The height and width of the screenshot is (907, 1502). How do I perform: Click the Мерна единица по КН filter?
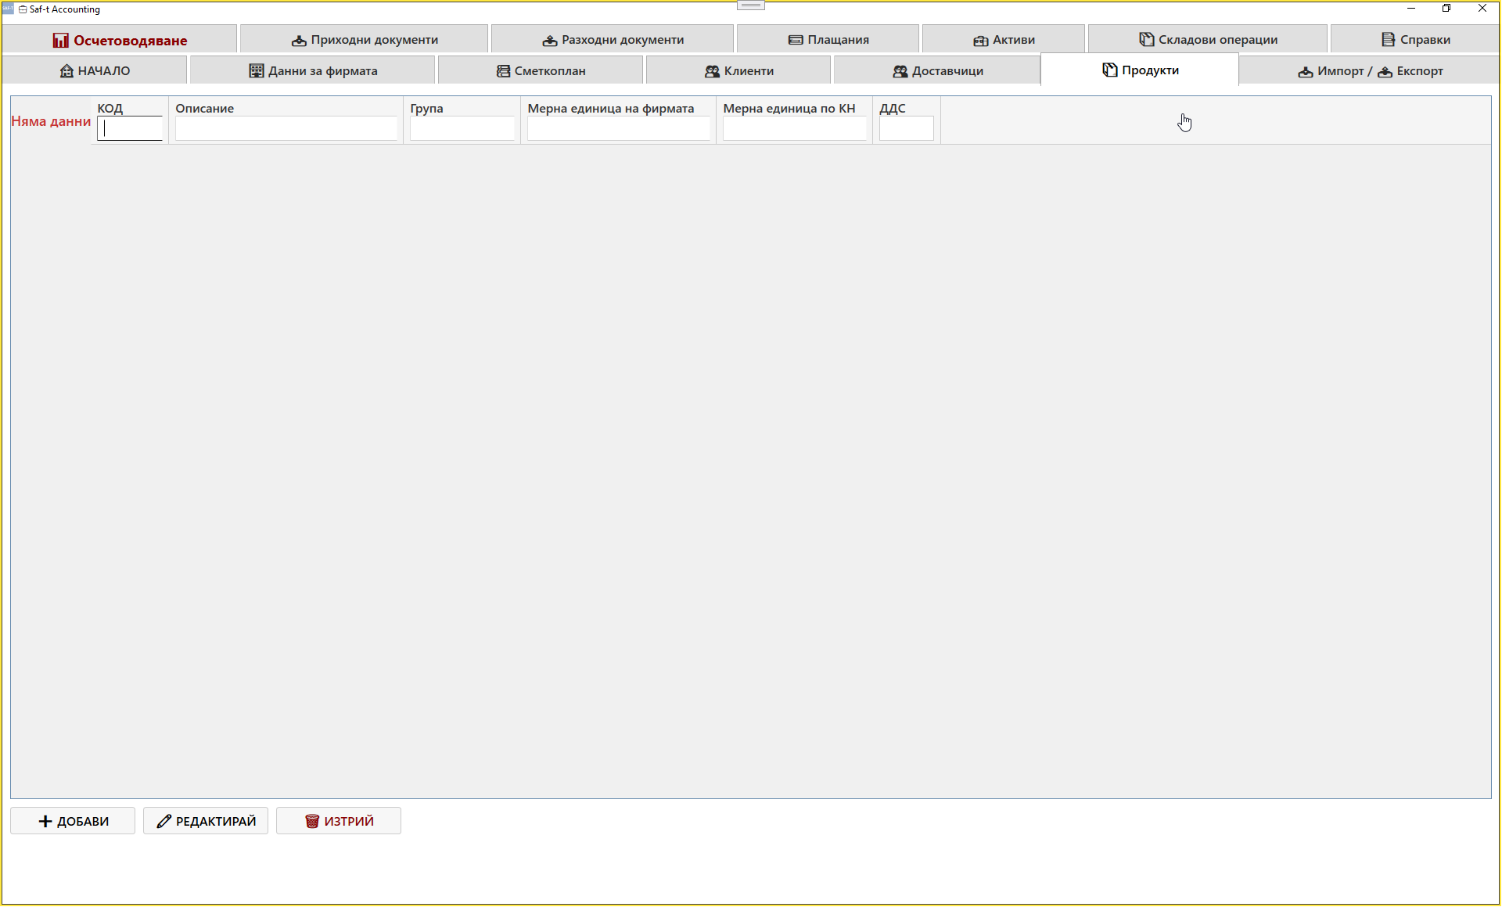pos(795,128)
